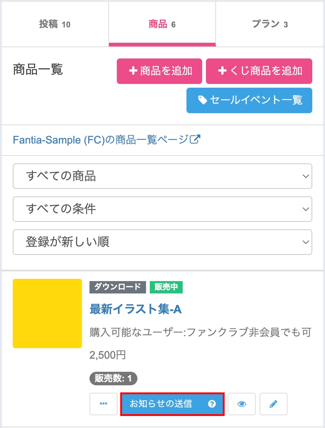The image size is (325, 428).
Task: Expand the 登録が新しい順 sort dropdown
Action: click(x=162, y=242)
